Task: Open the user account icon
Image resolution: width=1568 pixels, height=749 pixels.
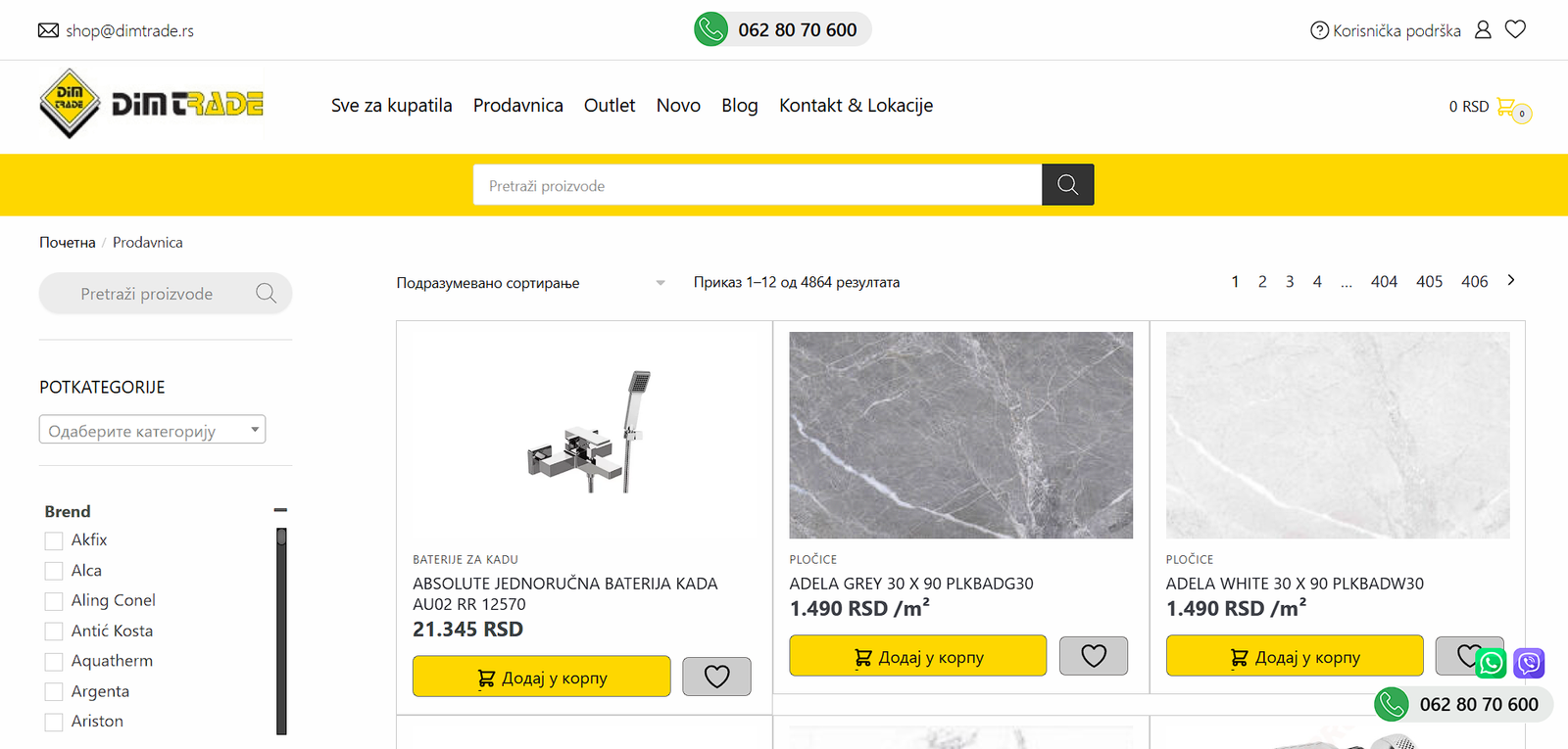Action: pyautogui.click(x=1483, y=29)
